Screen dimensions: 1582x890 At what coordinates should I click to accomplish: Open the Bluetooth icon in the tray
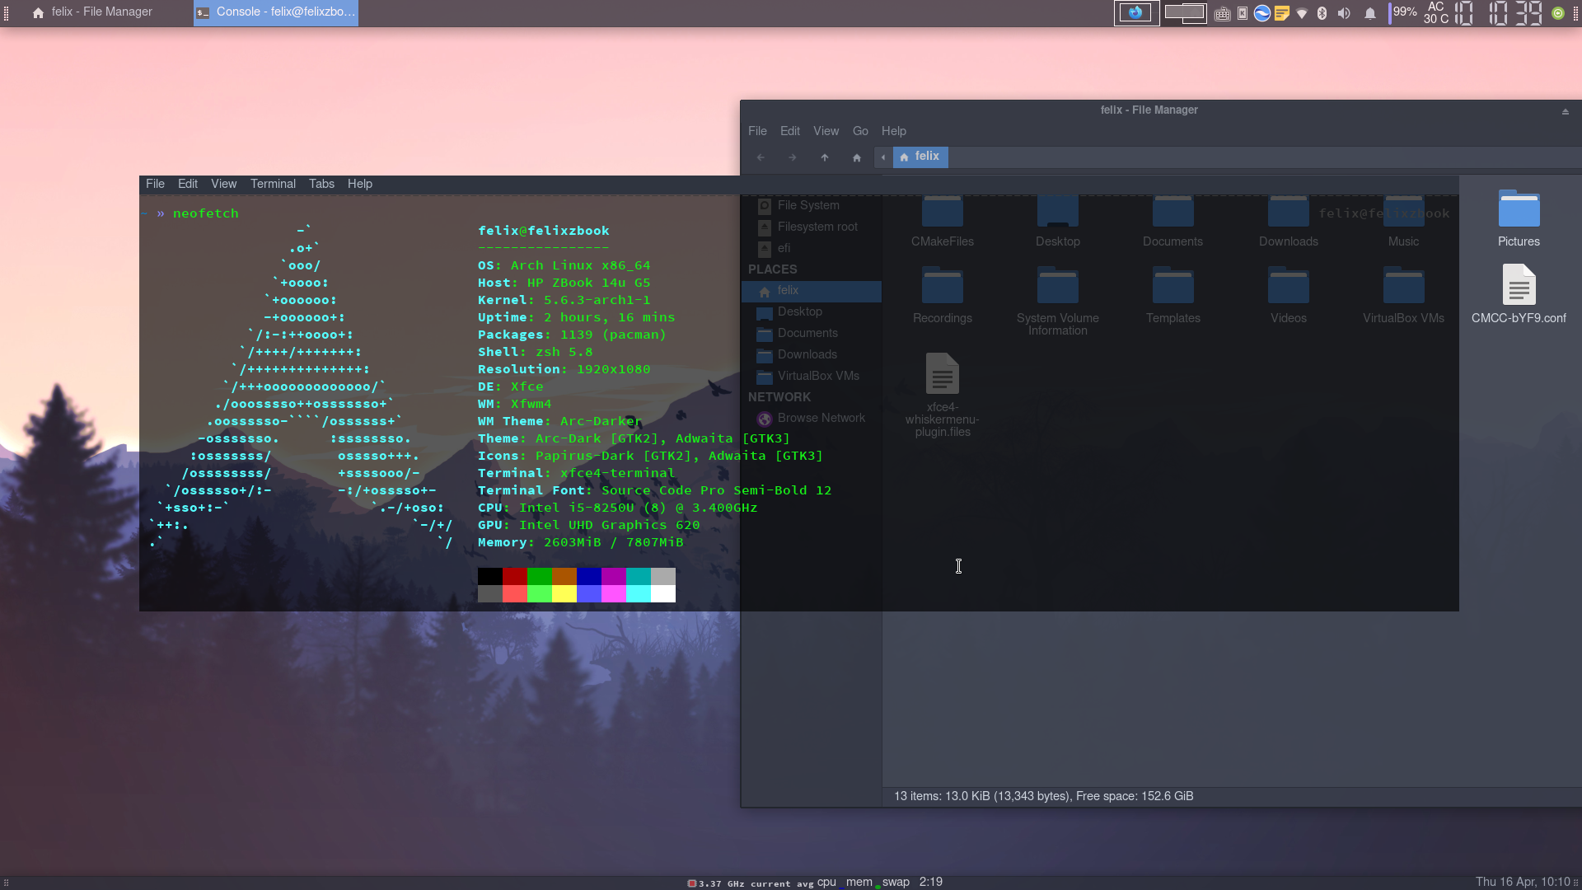[1322, 13]
